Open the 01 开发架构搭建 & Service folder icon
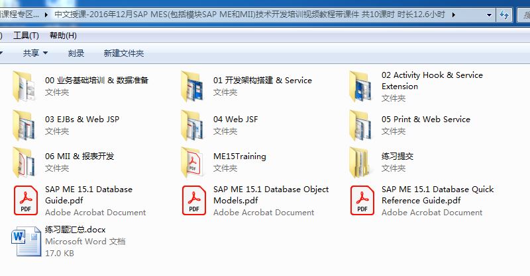The height and width of the screenshot is (276, 530). click(192, 86)
